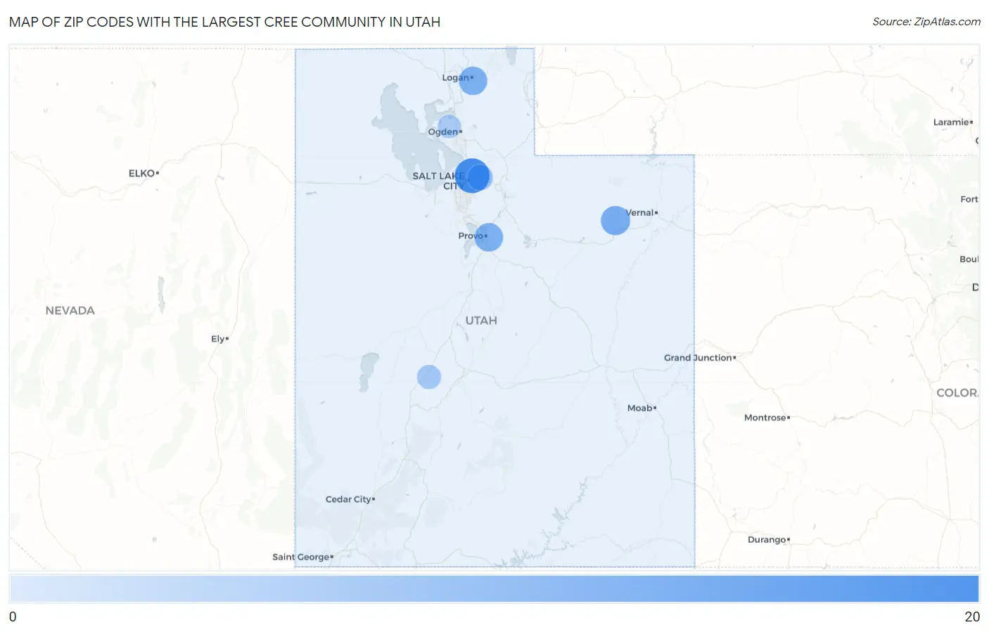Click the 'Durango' city label
The width and height of the screenshot is (989, 632).
(x=768, y=540)
